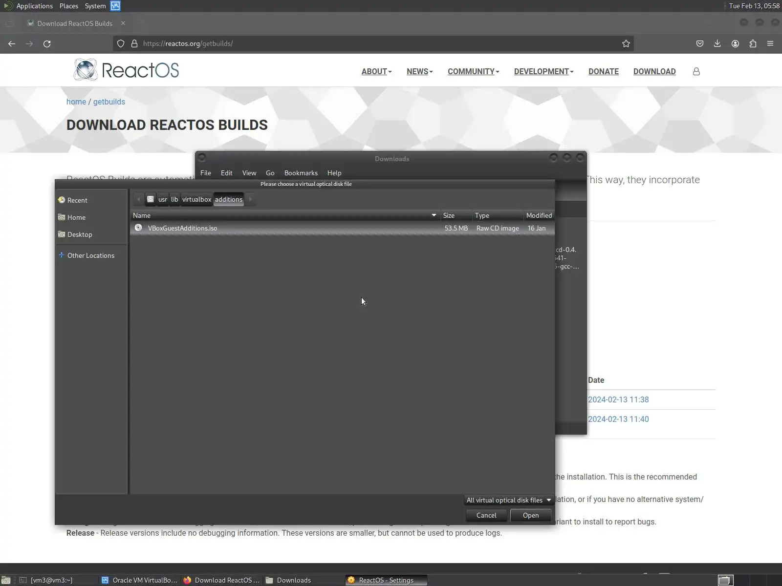Click the system monitor applet in the top panel

tap(115, 6)
